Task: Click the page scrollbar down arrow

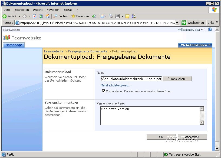Action: (217, 149)
